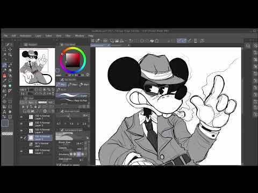Adjust the layer opacity slider in the Layer panel
Screen dimensions: 258x193
click(42, 102)
